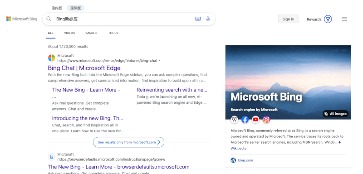The height and width of the screenshot is (174, 363).
Task: Open the TOOLS tab
Action: (113, 33)
